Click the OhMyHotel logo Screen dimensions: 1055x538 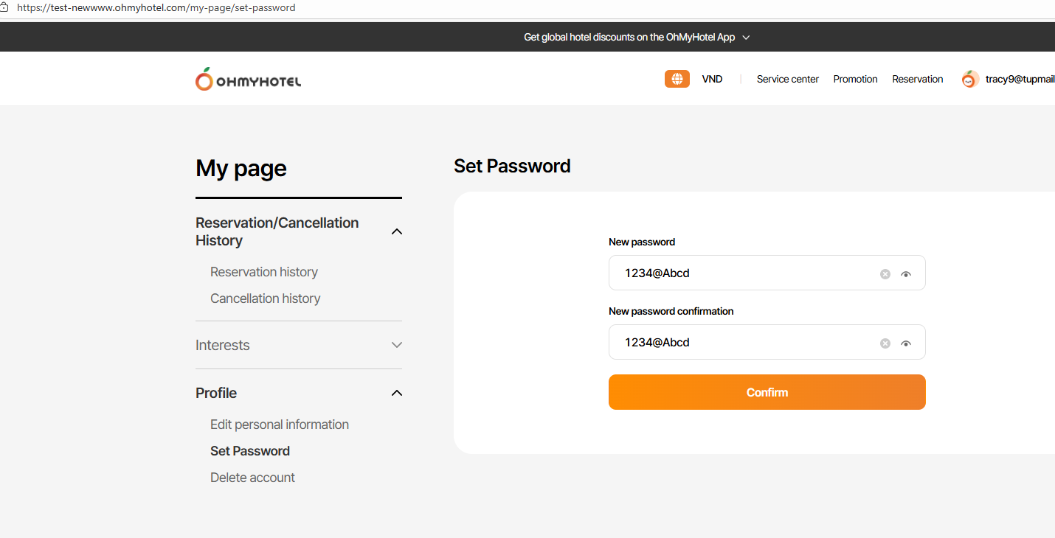pyautogui.click(x=248, y=80)
